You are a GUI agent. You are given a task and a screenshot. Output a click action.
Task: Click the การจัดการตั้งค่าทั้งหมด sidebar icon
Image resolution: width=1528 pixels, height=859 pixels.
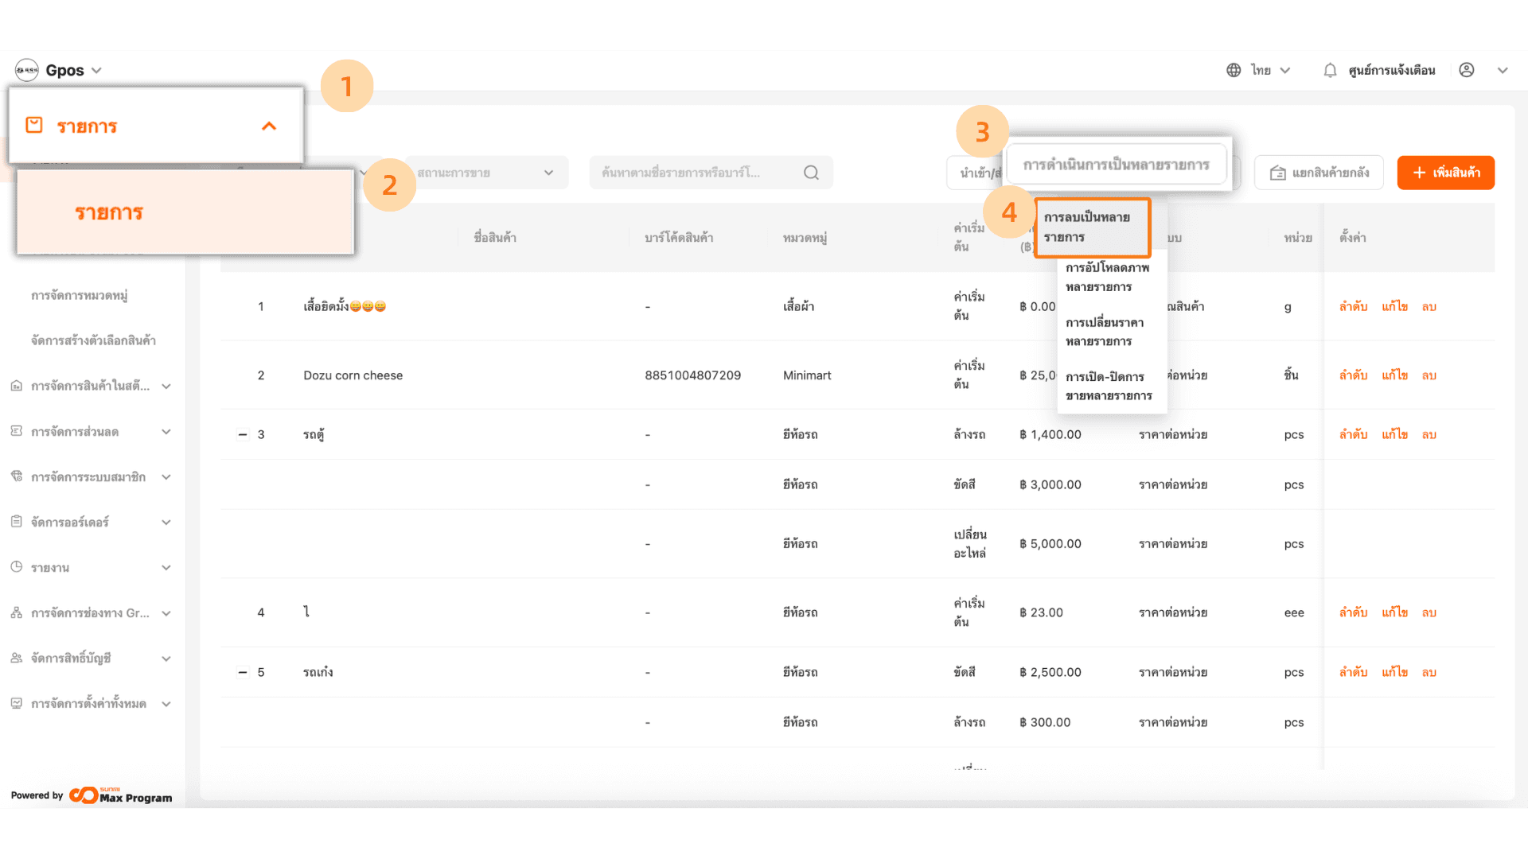16,703
